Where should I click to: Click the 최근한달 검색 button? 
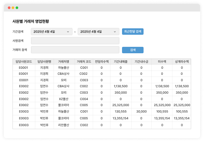pos(133,31)
